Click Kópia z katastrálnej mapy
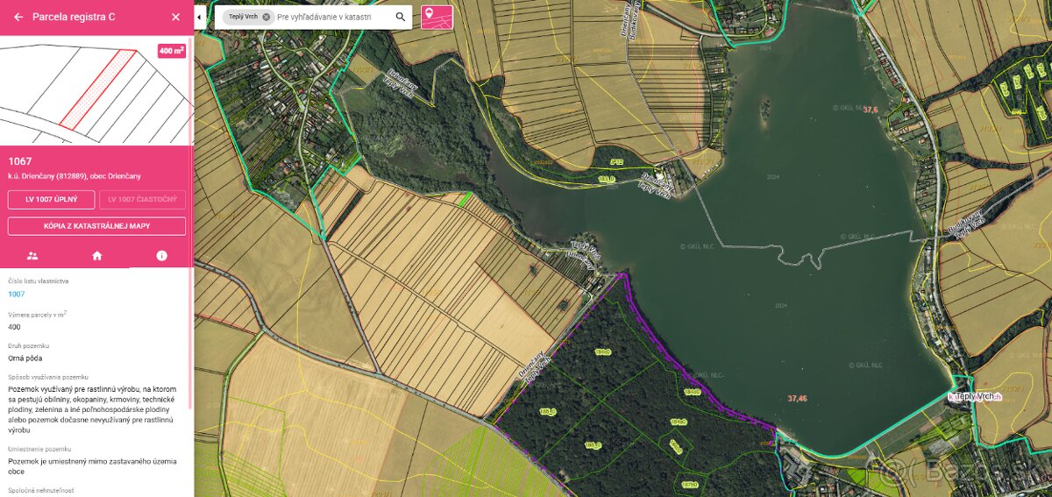 [96, 226]
